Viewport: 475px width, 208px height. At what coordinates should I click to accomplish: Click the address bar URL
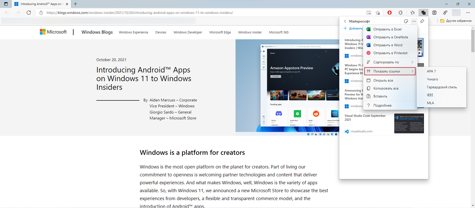140,12
